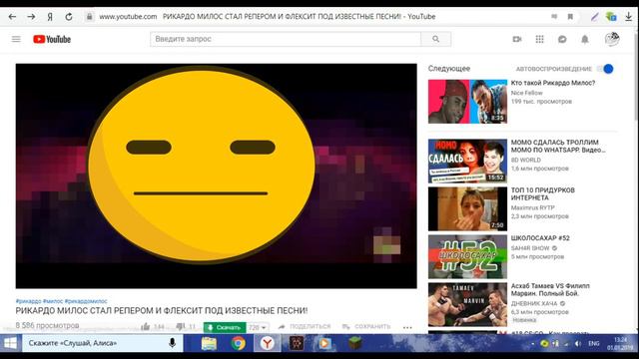Show hidden tray icons arrow
Image resolution: width=639 pixels, height=359 pixels.
click(532, 344)
